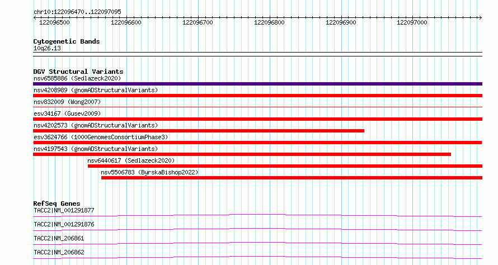Click the dark purple nsv6585886 variant bar
498x265 pixels.
257,84
